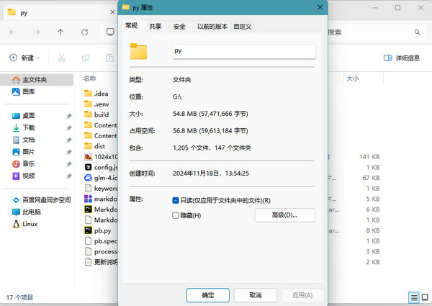Close the py 属性 dialog
This screenshot has height=306, width=432.
coord(320,7)
